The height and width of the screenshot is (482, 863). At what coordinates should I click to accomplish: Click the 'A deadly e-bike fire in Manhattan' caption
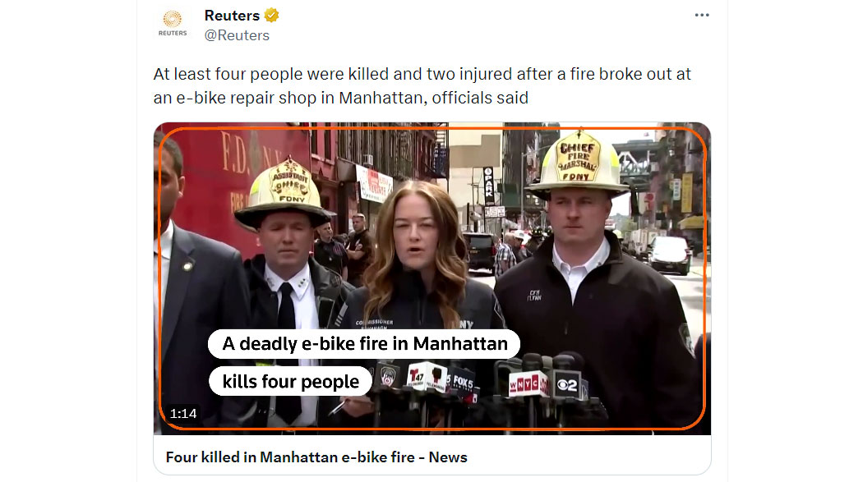pos(364,343)
